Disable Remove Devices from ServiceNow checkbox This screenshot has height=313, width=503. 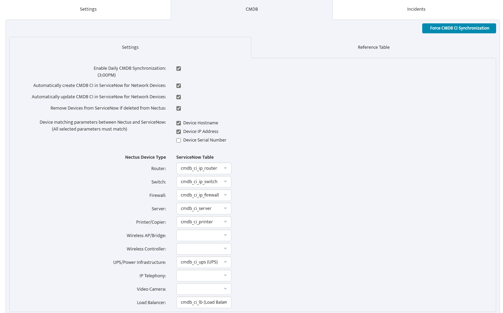(x=179, y=109)
